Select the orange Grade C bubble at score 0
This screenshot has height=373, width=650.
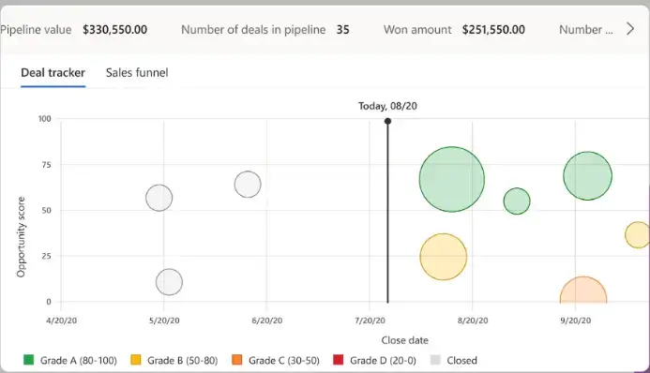pos(583,291)
